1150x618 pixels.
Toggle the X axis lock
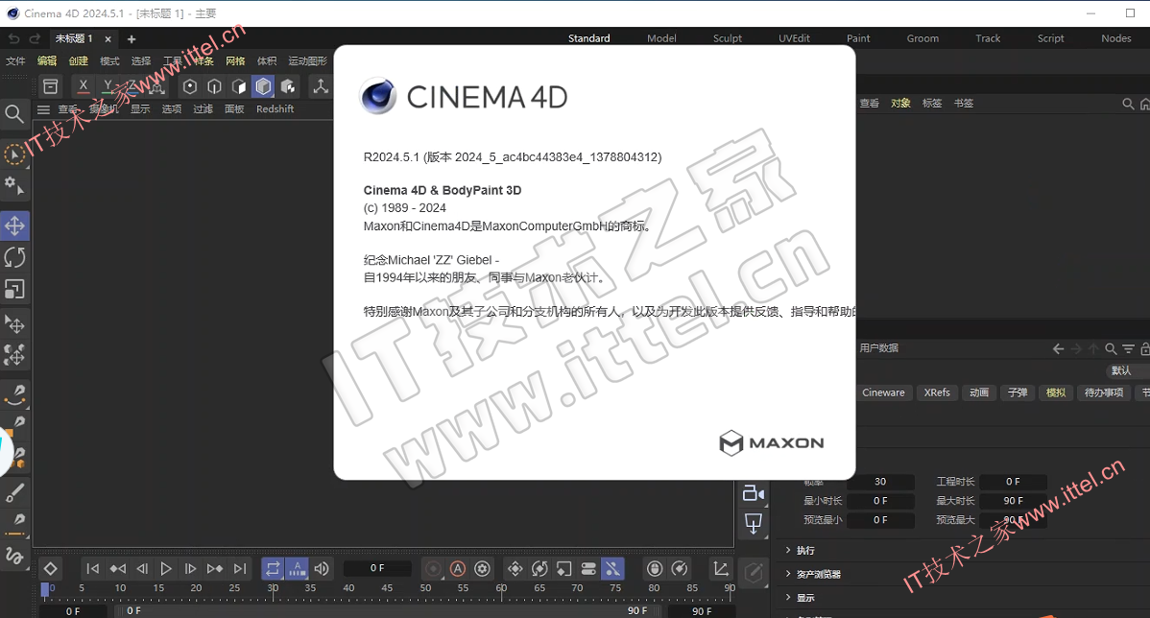83,86
